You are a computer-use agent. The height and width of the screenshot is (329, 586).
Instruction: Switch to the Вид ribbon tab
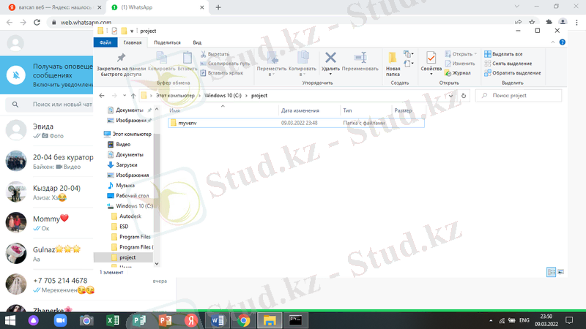click(197, 42)
